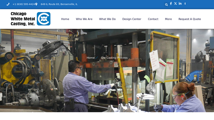Open the Facebook social icon
This screenshot has width=214, height=120.
171,3
